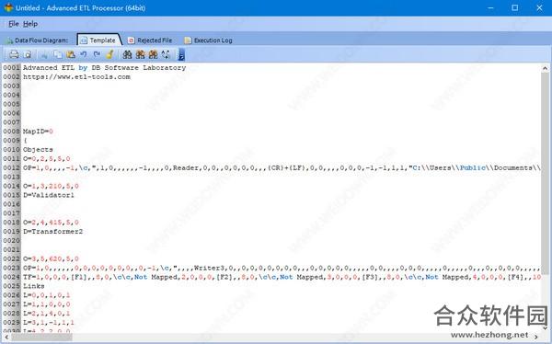The height and width of the screenshot is (344, 552).
Task: Click the horizontal scrollbar thumb
Action: pyautogui.click(x=42, y=338)
